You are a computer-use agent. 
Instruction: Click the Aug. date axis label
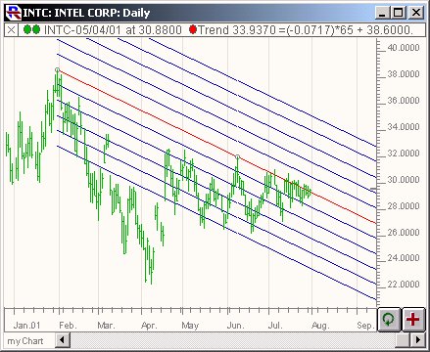[x=320, y=326]
